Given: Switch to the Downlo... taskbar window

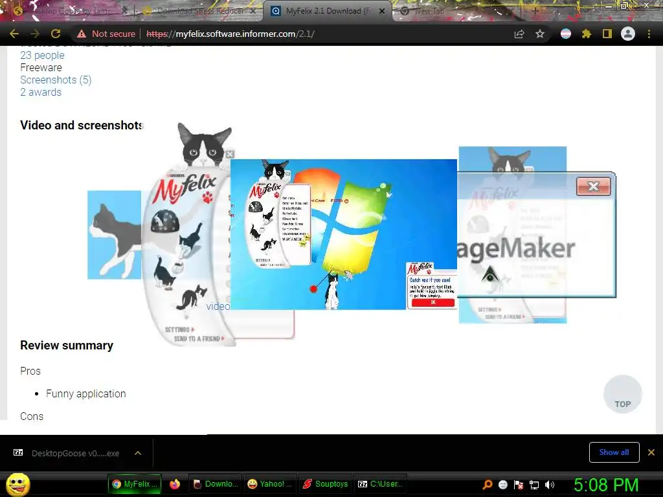Looking at the screenshot, I should coord(215,484).
